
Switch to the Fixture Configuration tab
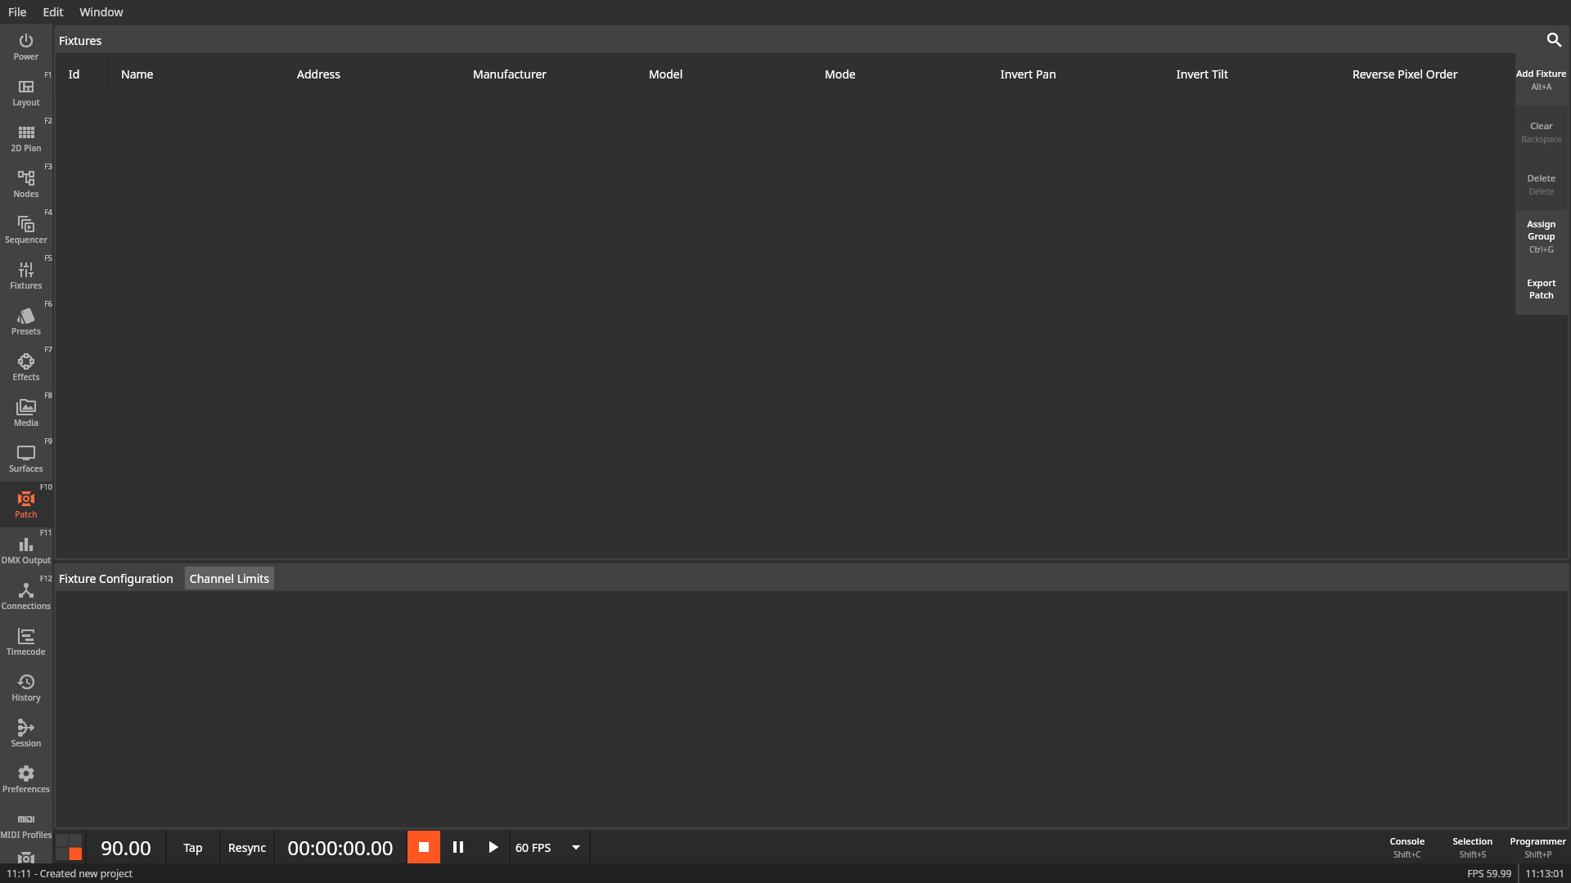[115, 579]
